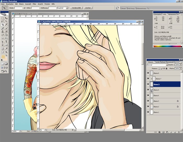Open the Fenster menu

coord(47,4)
